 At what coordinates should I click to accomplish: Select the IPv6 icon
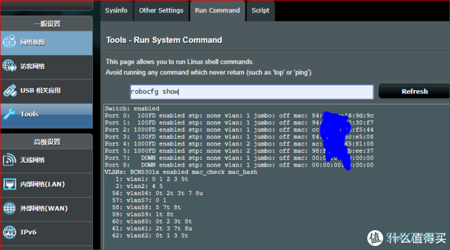[9, 232]
